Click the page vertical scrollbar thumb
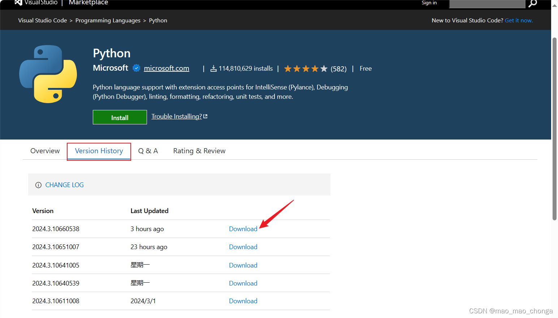558x318 pixels. click(554, 129)
